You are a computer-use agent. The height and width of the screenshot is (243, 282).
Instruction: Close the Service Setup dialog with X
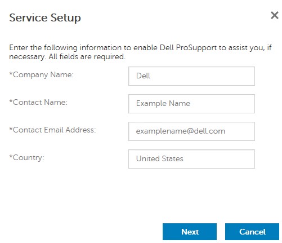275,15
